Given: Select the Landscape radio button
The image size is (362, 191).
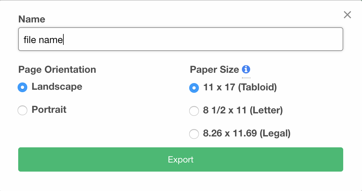Looking at the screenshot, I should [22, 87].
